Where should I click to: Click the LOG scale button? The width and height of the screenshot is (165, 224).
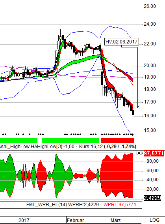(154, 220)
